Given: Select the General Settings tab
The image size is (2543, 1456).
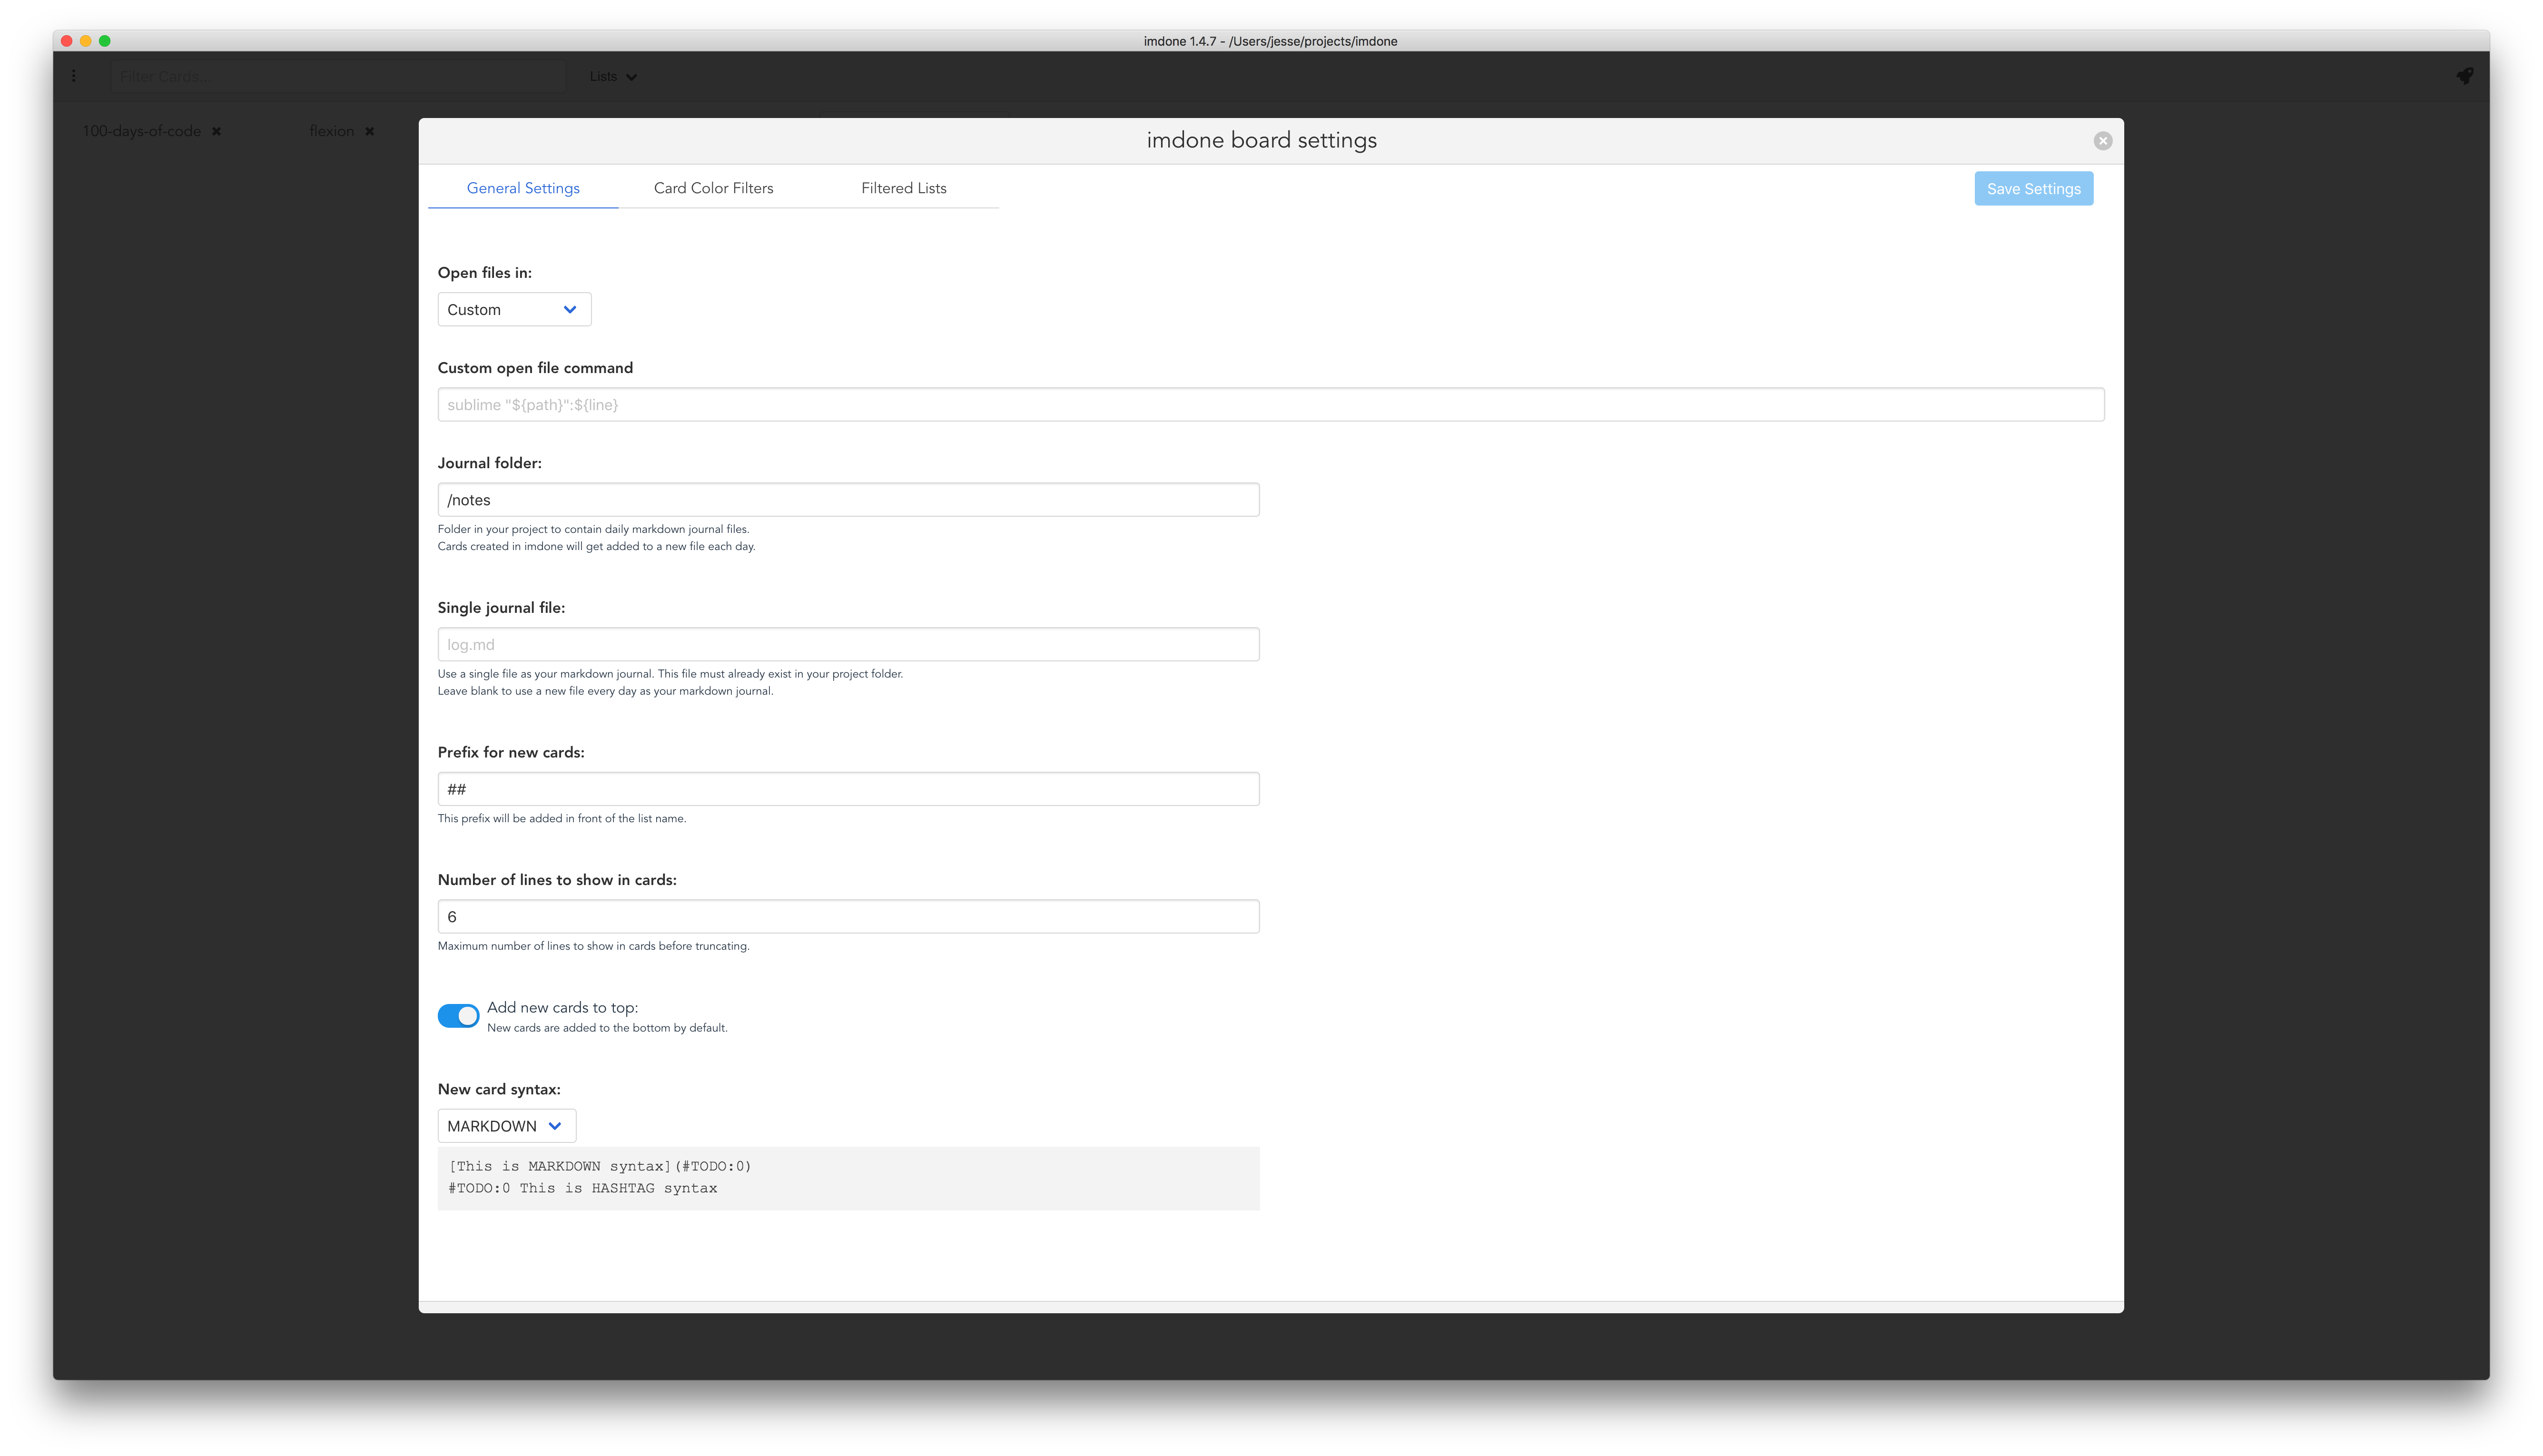Looking at the screenshot, I should [x=523, y=188].
